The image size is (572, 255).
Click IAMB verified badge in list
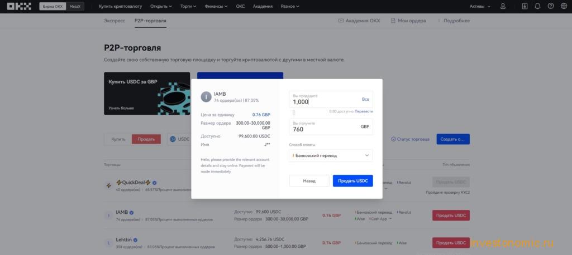131,213
